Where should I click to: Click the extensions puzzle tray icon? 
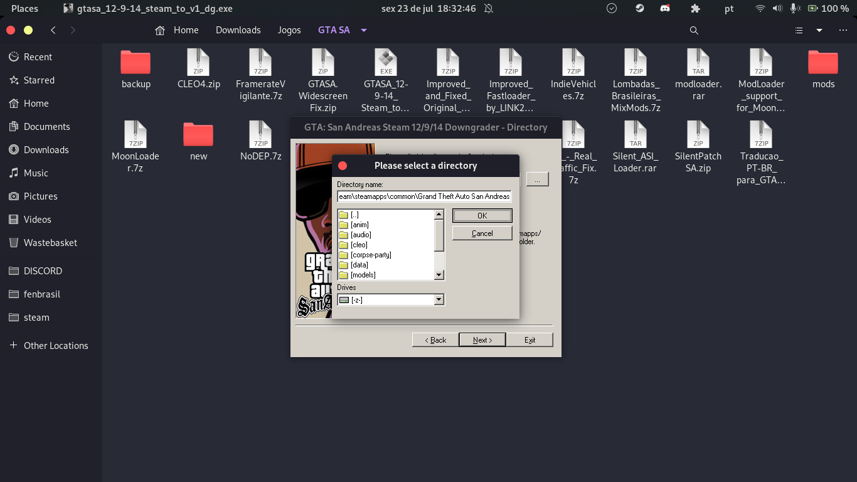695,9
